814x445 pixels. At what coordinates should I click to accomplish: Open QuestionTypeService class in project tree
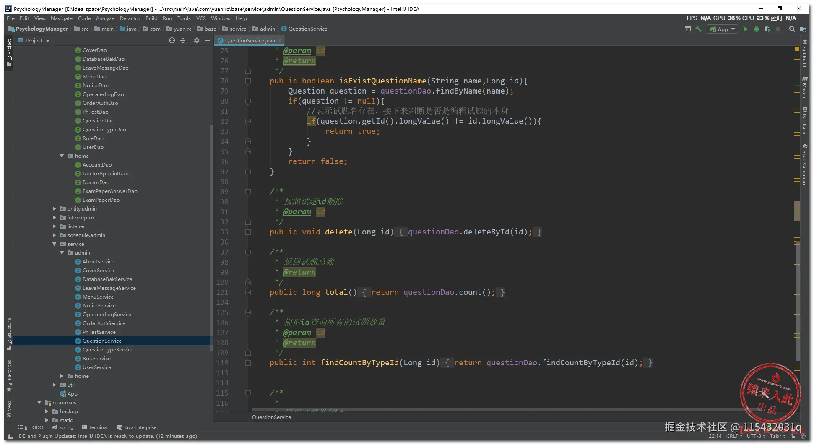[x=108, y=350]
